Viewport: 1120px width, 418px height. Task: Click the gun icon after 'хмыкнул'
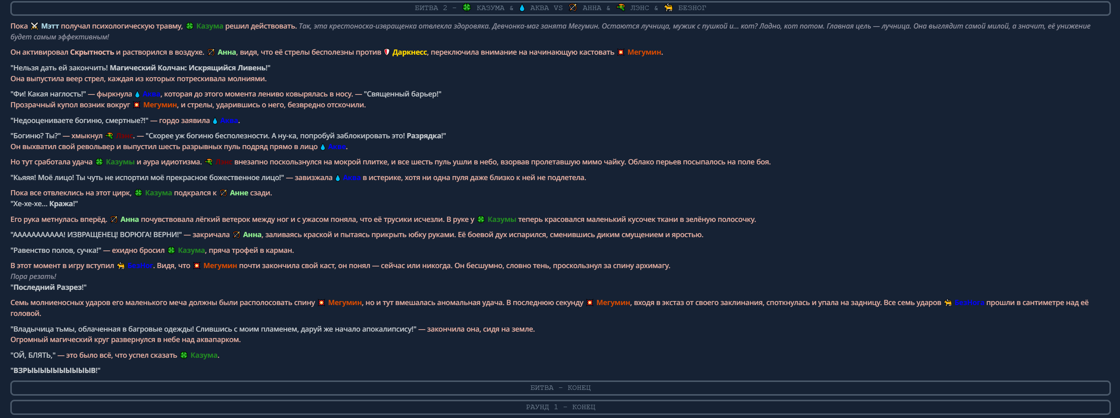109,136
